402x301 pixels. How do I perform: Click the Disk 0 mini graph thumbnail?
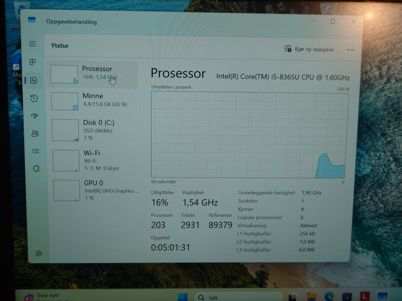pyautogui.click(x=65, y=130)
